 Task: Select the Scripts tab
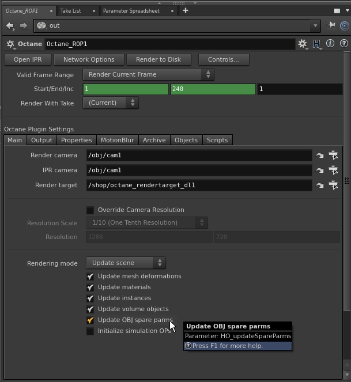coord(217,140)
